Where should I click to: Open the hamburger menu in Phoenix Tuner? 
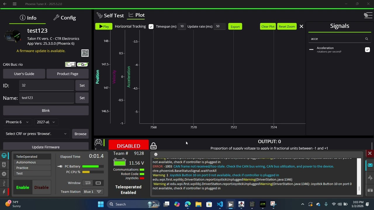point(15,4)
